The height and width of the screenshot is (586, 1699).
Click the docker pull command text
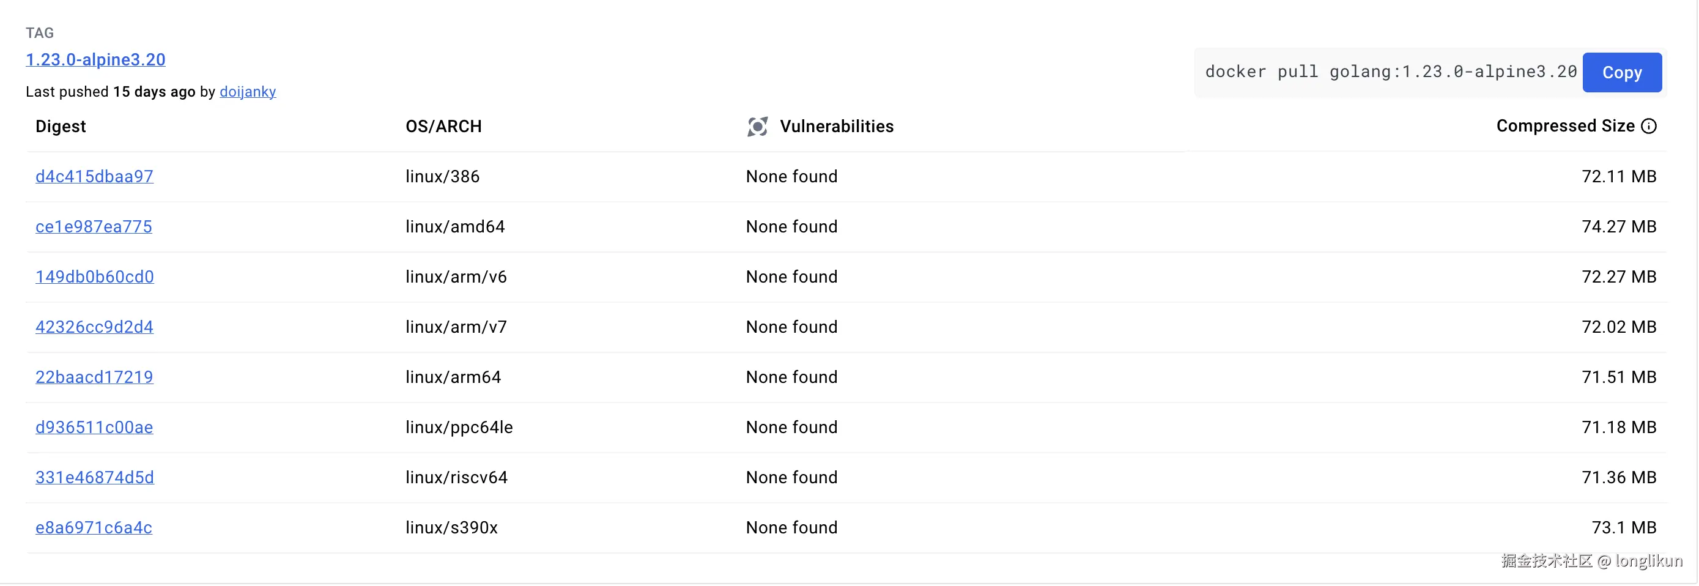pyautogui.click(x=1390, y=72)
